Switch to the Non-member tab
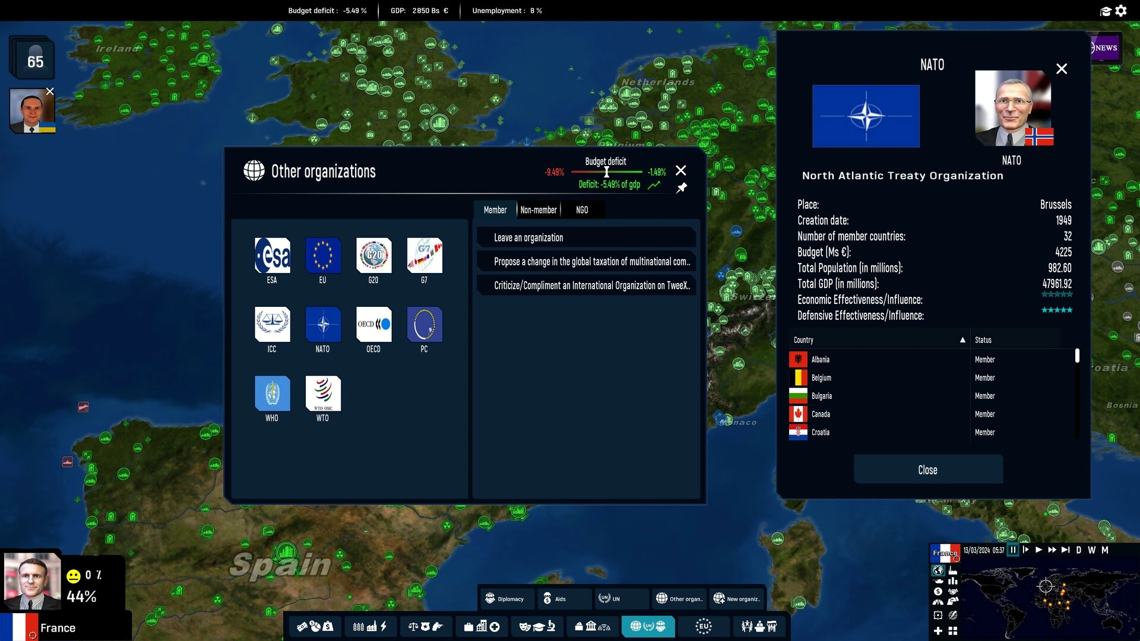Image resolution: width=1140 pixels, height=641 pixels. (x=538, y=209)
